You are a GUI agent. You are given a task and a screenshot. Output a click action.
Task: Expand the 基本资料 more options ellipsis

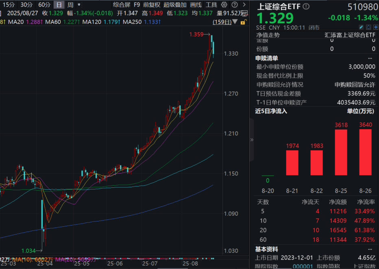[370, 249]
